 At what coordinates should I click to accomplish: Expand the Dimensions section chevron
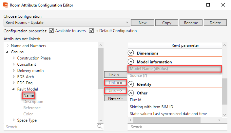131,53
